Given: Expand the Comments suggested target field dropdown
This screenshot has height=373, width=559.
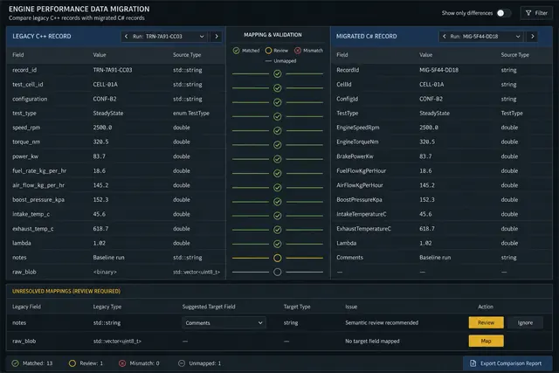Looking at the screenshot, I should pos(224,323).
